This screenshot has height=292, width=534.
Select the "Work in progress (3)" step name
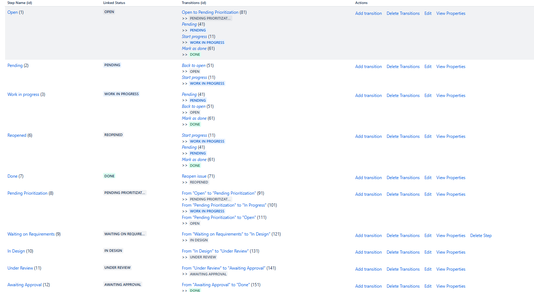(x=23, y=94)
